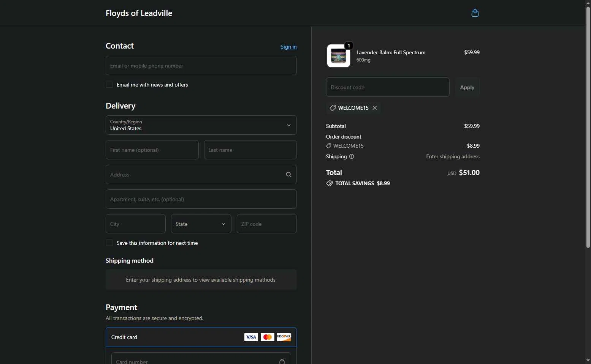The image size is (591, 364).
Task: Focus the City field
Action: click(x=136, y=224)
